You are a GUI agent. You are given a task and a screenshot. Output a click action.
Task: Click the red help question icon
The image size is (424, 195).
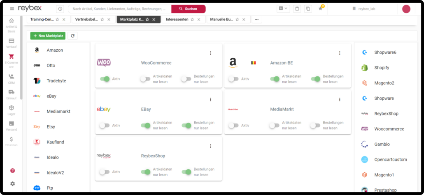pyautogui.click(x=12, y=170)
